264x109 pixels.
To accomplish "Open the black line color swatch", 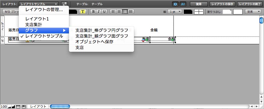I will coord(188,12).
